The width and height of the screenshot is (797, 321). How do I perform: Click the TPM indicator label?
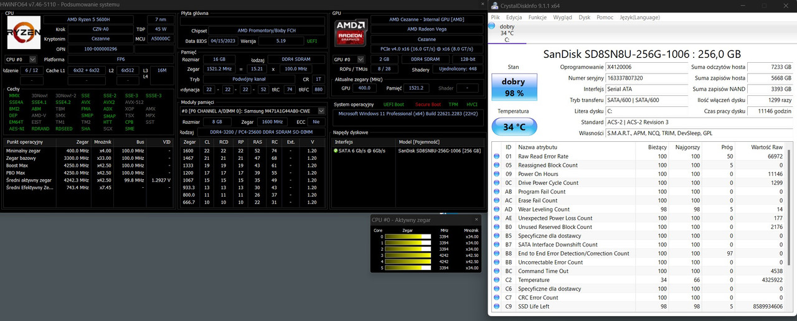pyautogui.click(x=453, y=105)
